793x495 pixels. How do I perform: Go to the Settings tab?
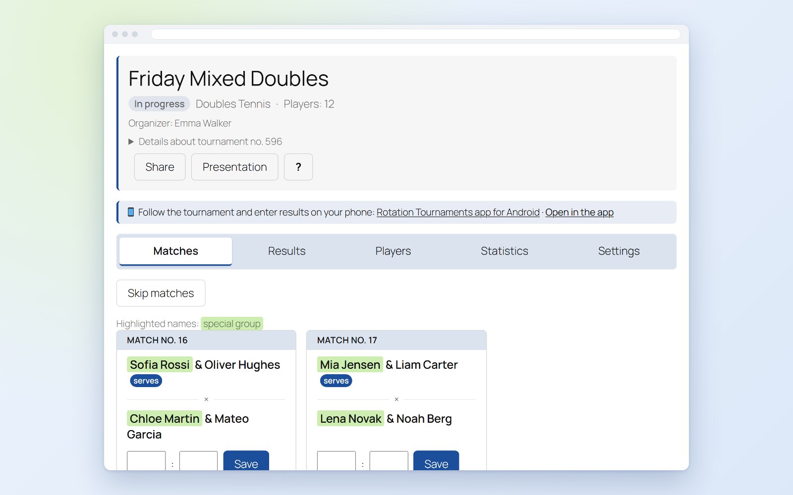(x=619, y=251)
